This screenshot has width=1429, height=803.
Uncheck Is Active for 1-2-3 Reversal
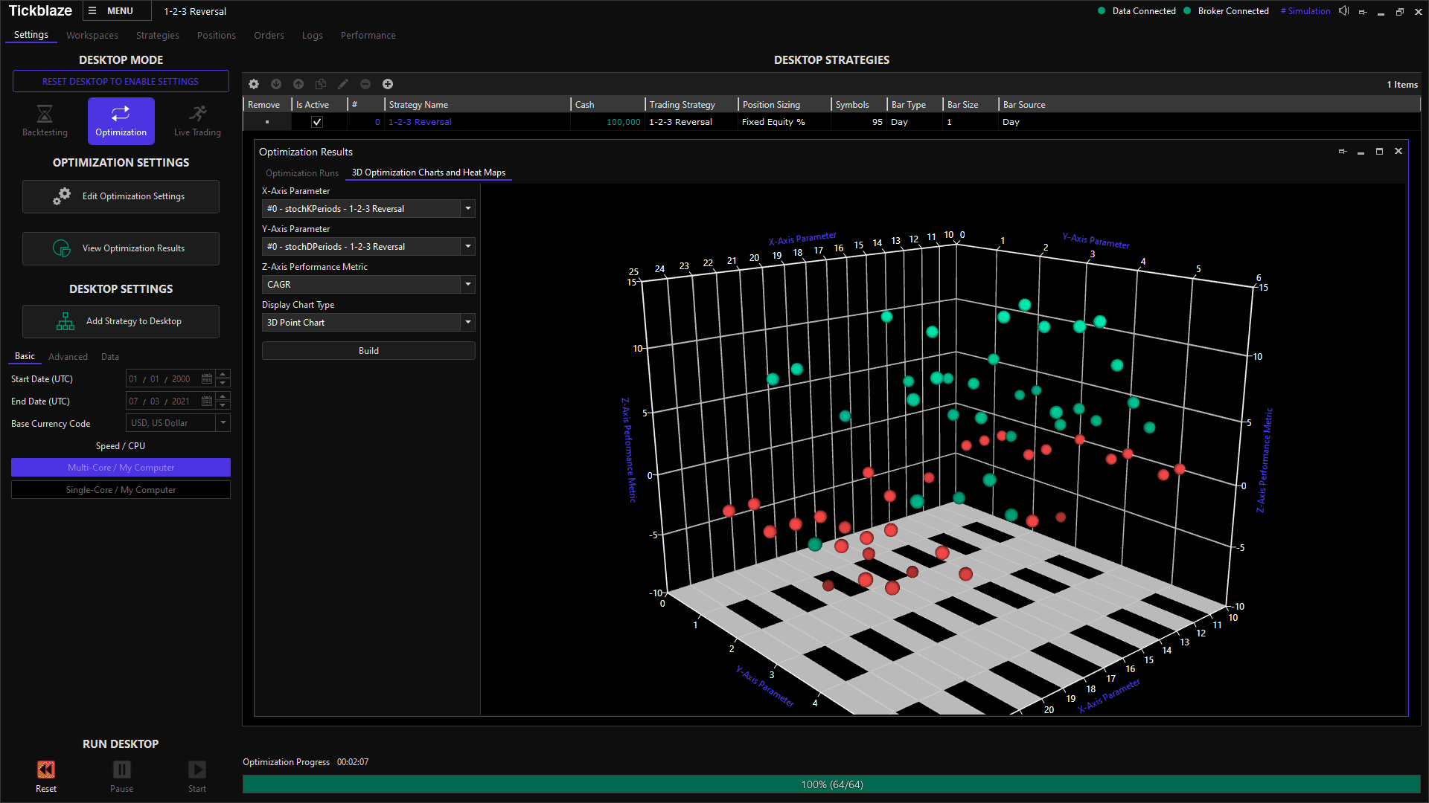[317, 122]
